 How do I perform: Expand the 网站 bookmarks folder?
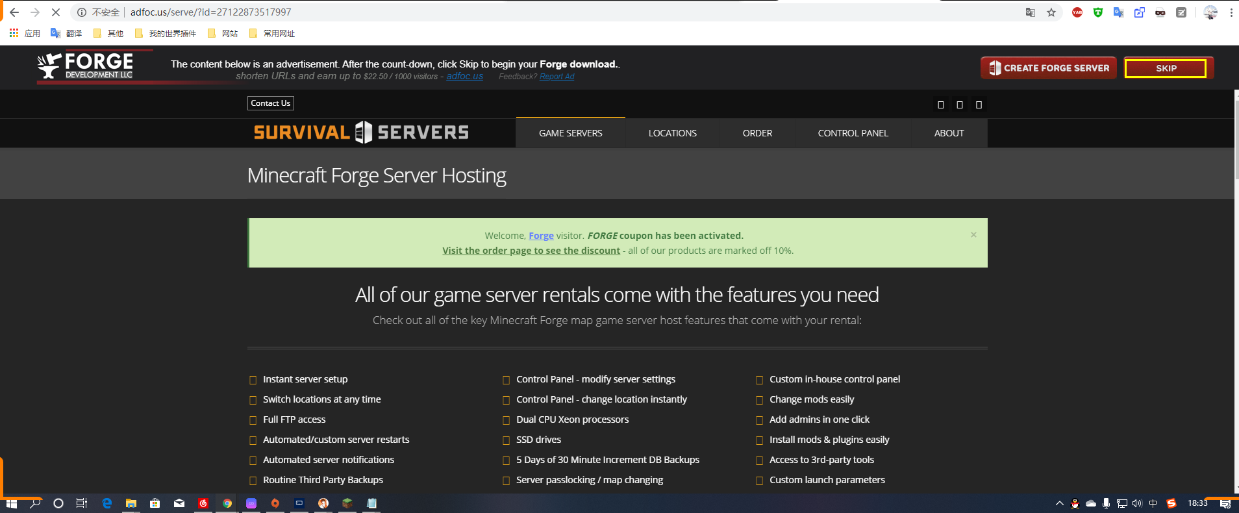coord(222,33)
